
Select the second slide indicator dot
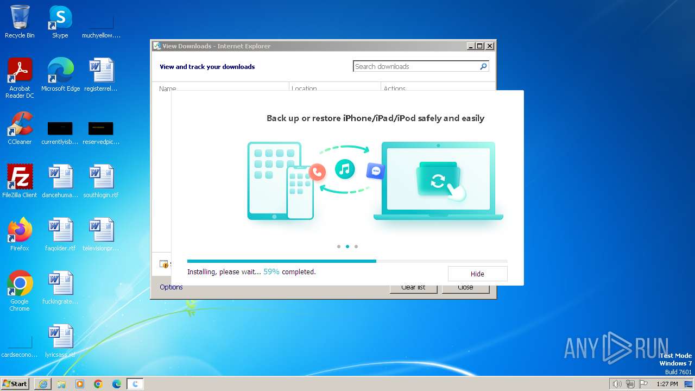(347, 247)
